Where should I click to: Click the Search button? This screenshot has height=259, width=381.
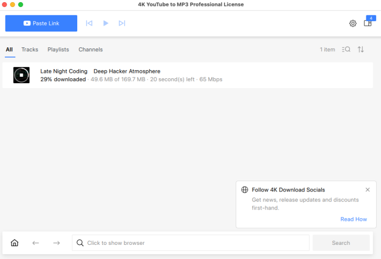341,243
